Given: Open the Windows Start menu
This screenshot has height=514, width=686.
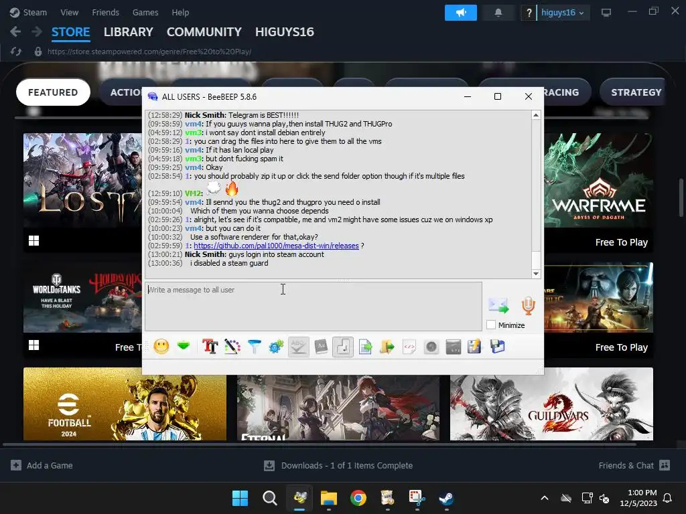Looking at the screenshot, I should [240, 498].
